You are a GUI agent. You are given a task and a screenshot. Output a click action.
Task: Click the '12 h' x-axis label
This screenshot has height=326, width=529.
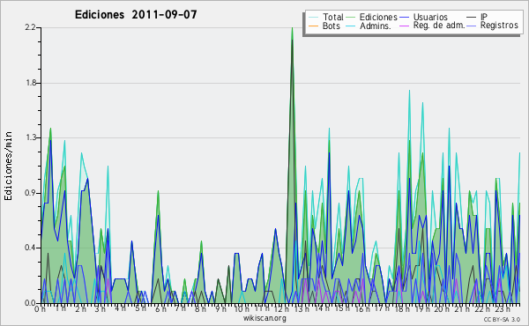point(281,308)
